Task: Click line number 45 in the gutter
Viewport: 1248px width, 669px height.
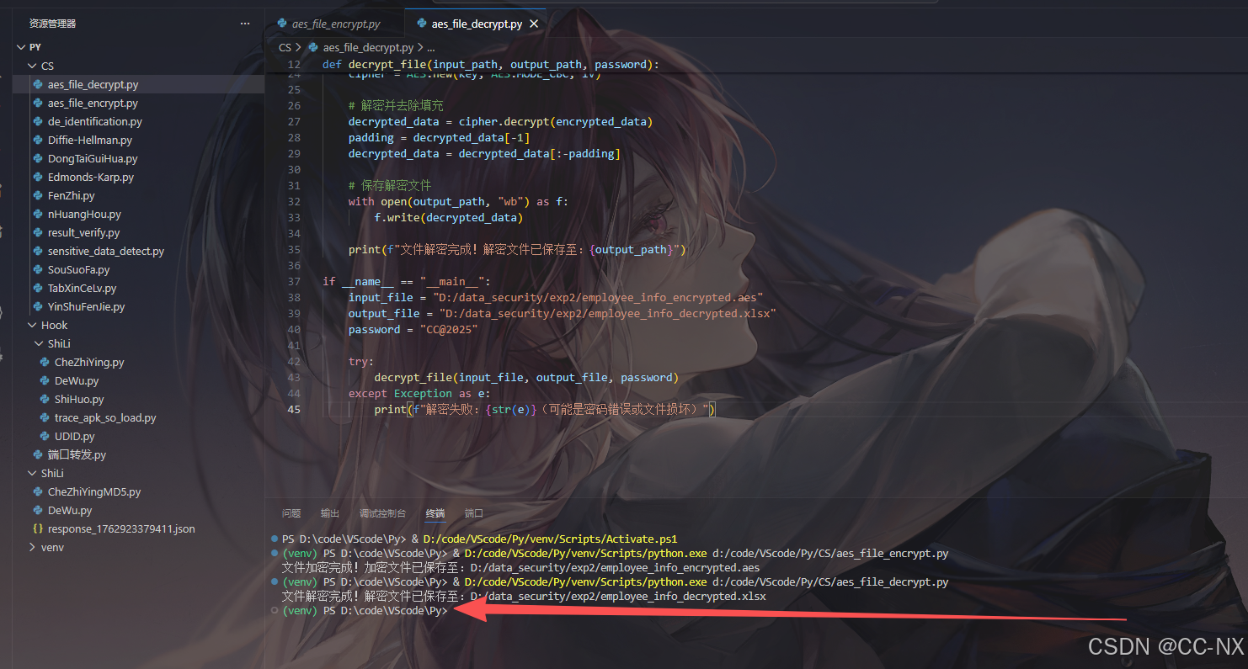Action: [x=294, y=409]
